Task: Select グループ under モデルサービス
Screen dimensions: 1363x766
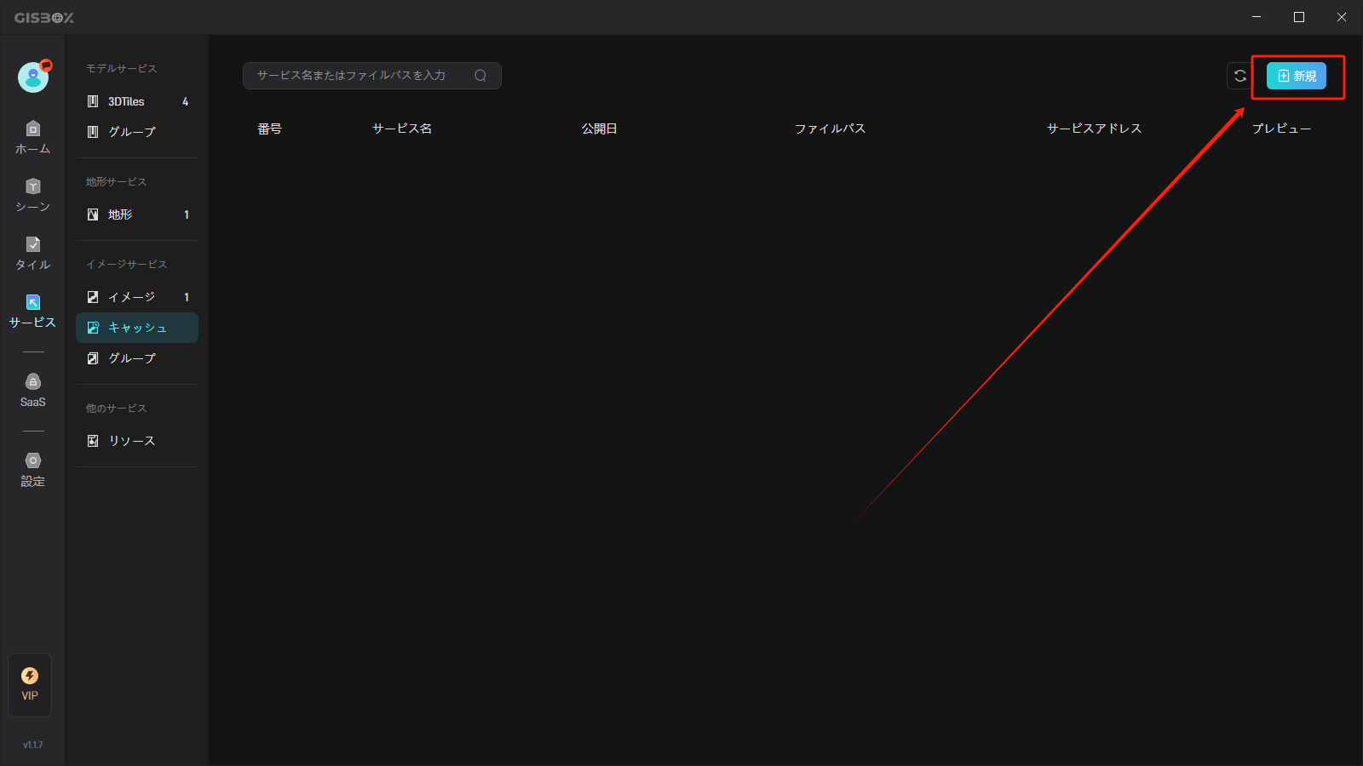Action: pos(137,132)
